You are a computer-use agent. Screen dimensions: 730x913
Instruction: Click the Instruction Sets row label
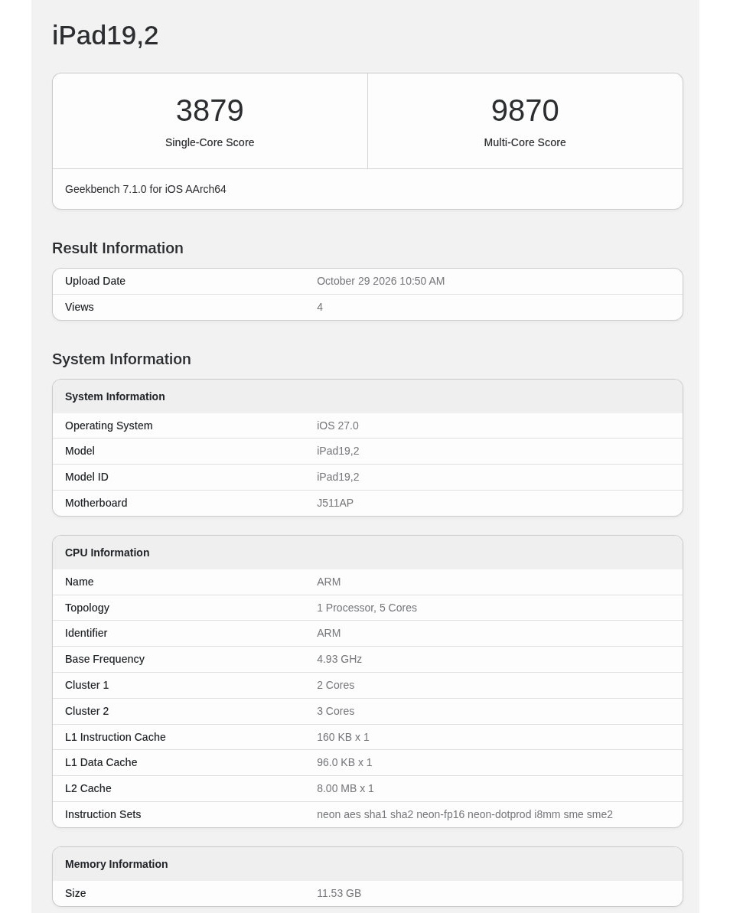(103, 814)
